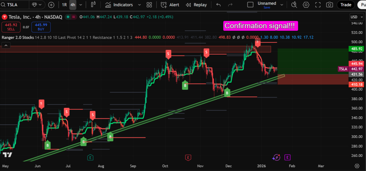Click the green B signal in August

coord(110,137)
